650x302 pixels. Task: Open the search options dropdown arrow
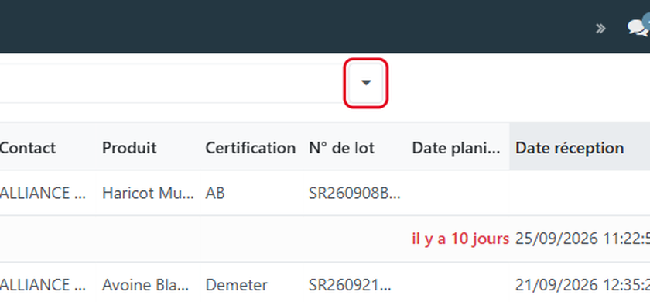coord(365,83)
